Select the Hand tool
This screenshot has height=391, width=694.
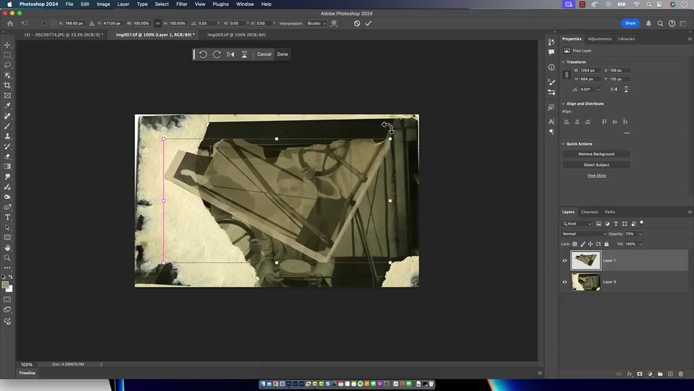[x=8, y=248]
